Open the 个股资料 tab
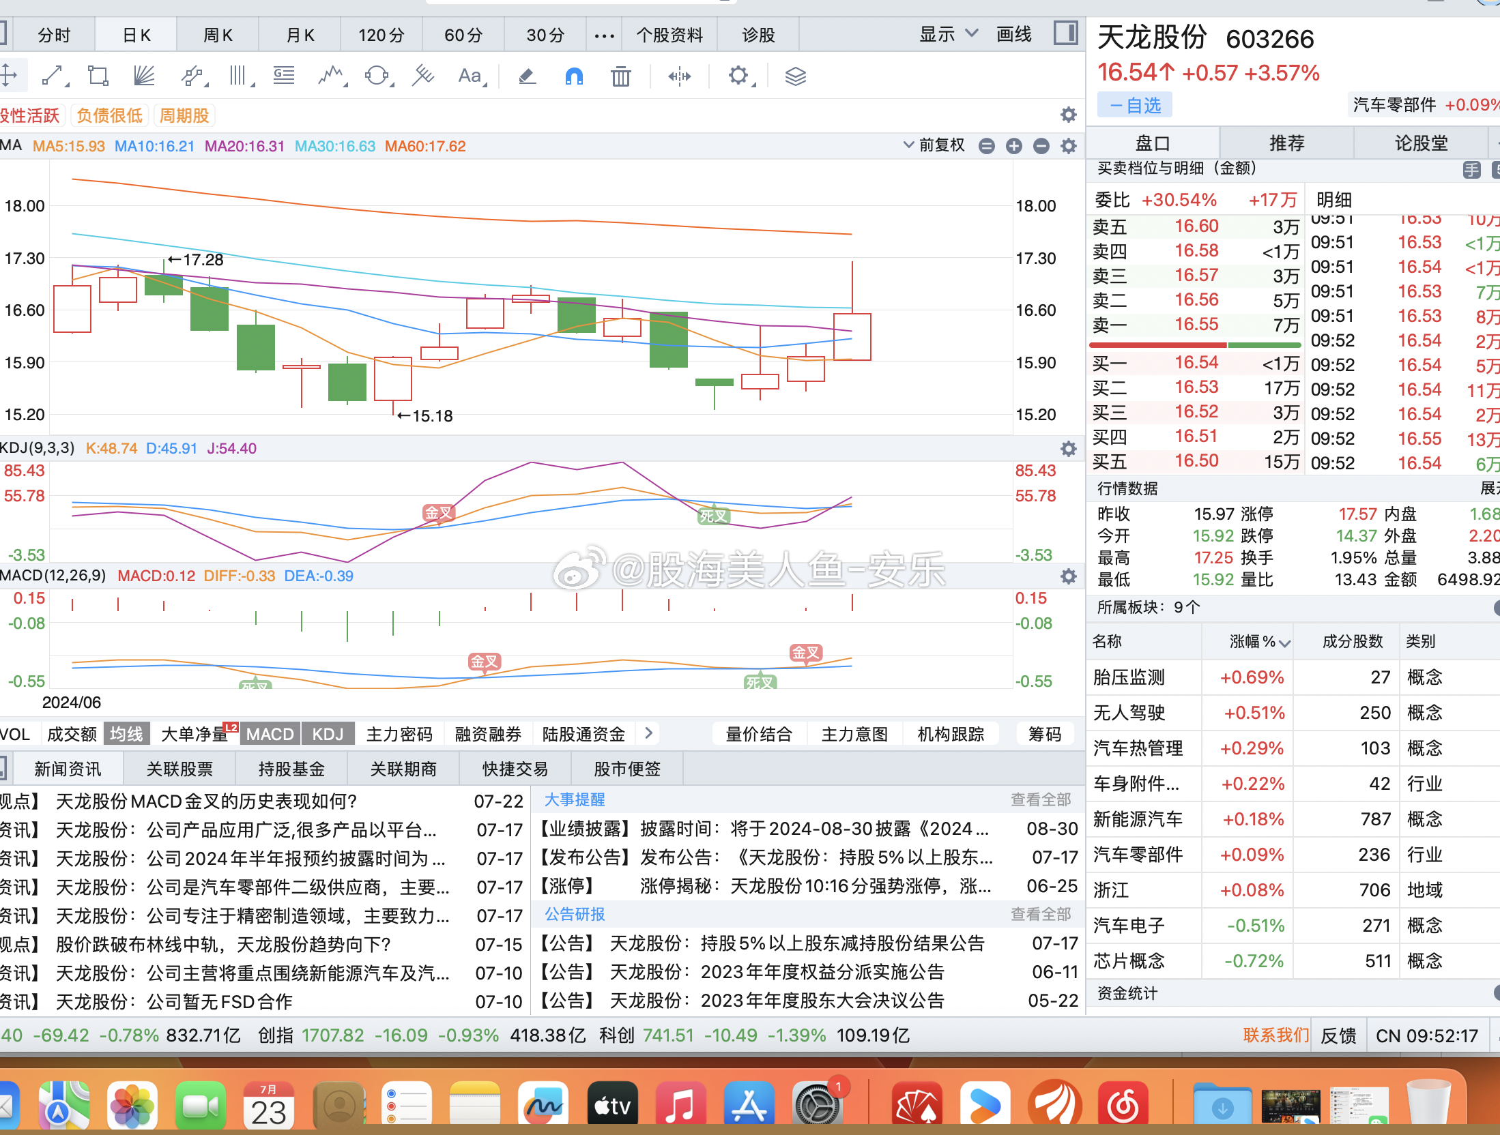Image resolution: width=1500 pixels, height=1135 pixels. pyautogui.click(x=669, y=35)
